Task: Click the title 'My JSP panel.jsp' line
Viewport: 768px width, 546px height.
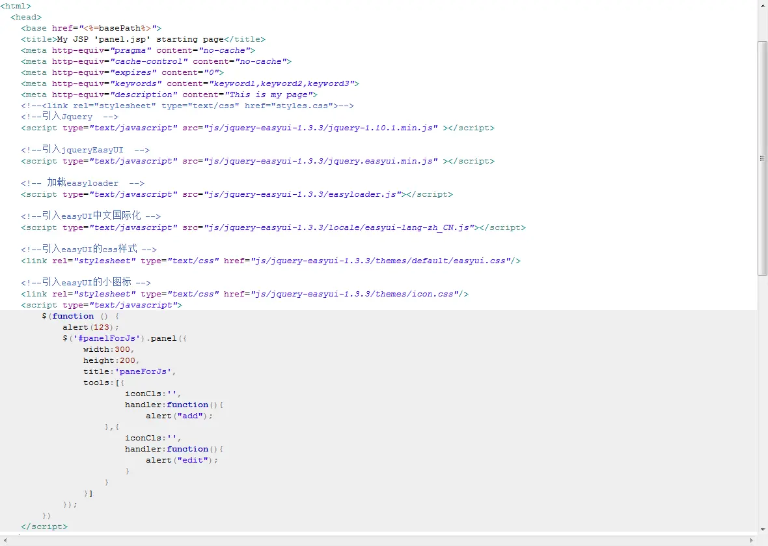Action: (143, 39)
